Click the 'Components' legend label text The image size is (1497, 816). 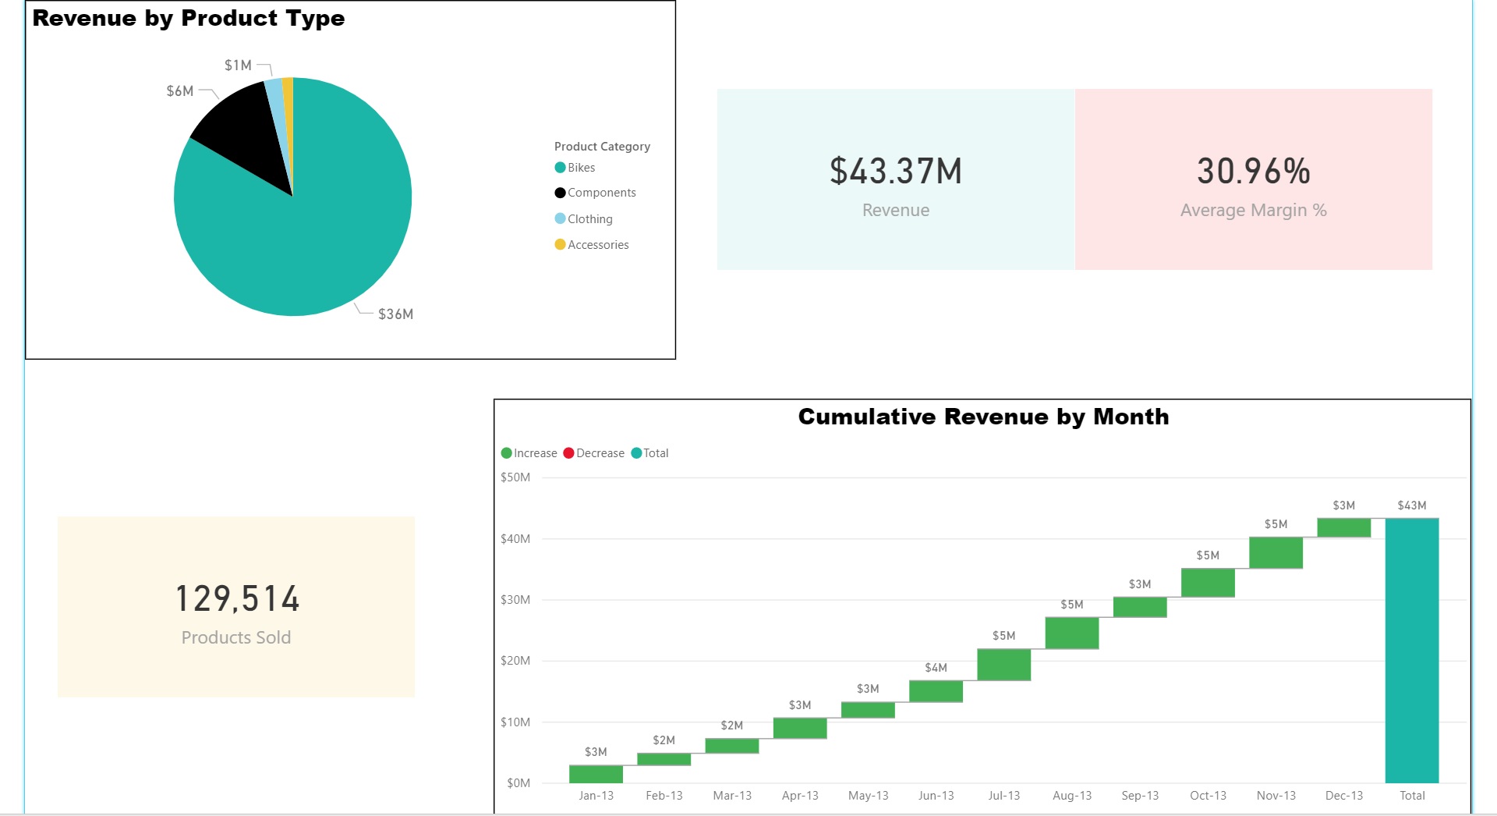(x=602, y=193)
